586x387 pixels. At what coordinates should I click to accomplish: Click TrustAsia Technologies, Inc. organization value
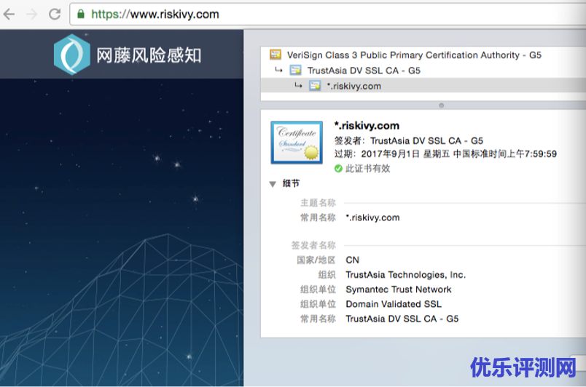(x=405, y=275)
